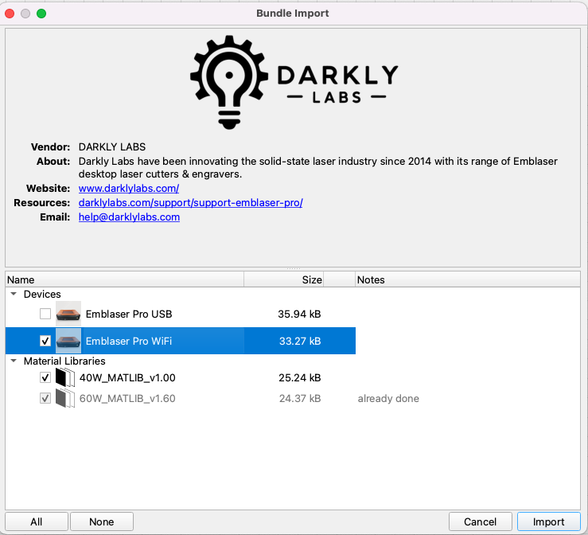
Task: Click the Emblaser Pro WiFi device icon
Action: pyautogui.click(x=68, y=341)
